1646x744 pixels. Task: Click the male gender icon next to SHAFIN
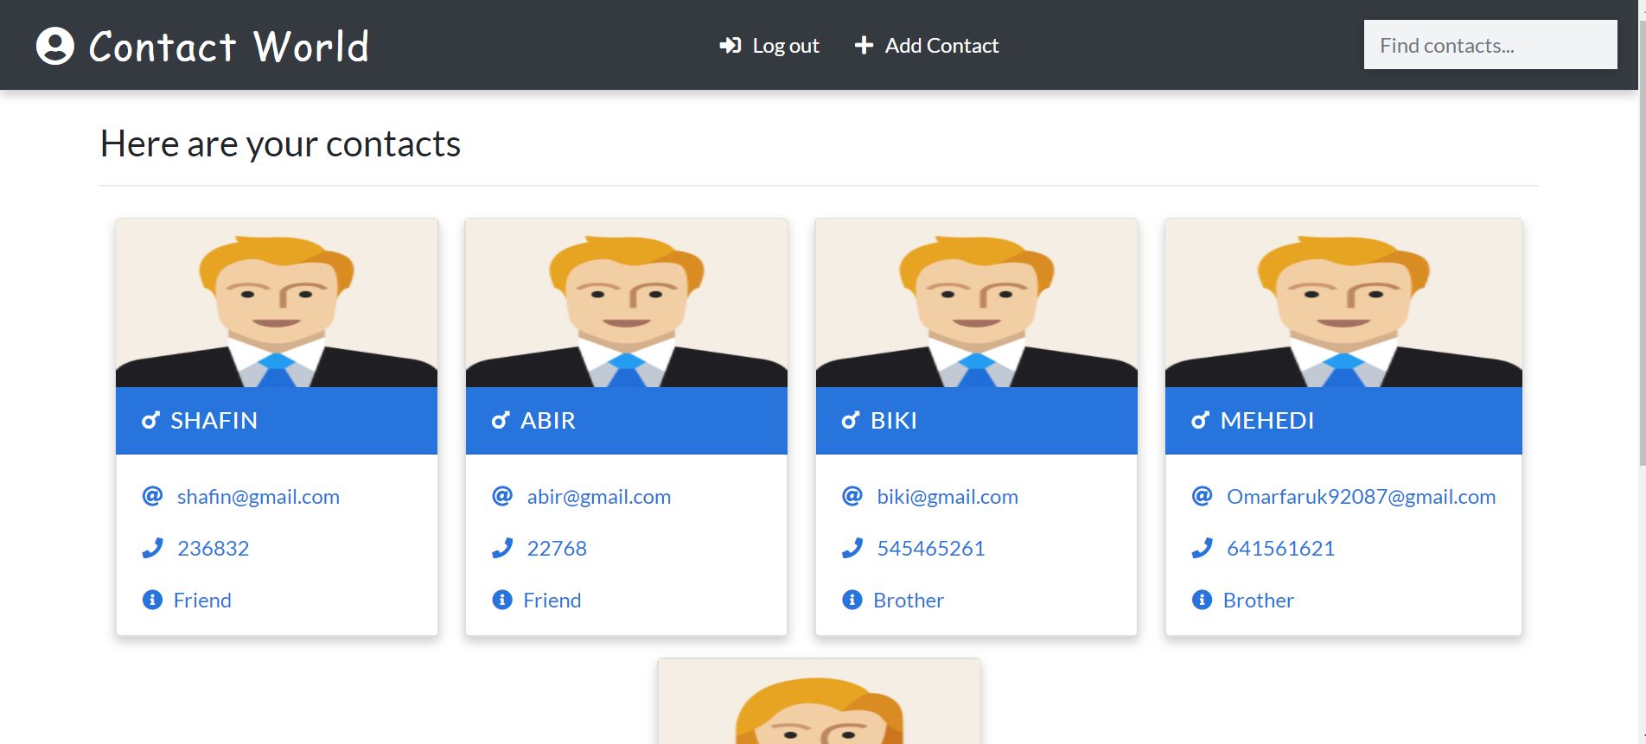tap(151, 421)
